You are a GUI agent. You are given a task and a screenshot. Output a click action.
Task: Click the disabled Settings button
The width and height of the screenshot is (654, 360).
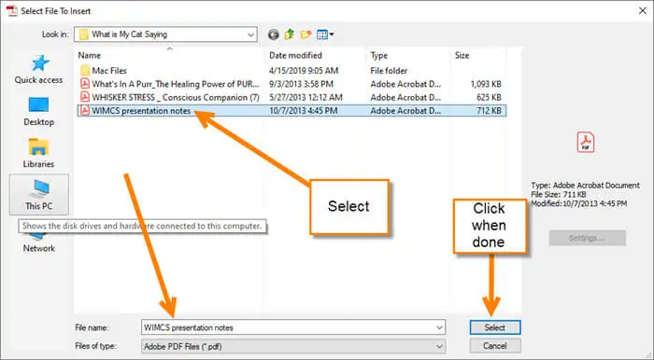point(588,238)
